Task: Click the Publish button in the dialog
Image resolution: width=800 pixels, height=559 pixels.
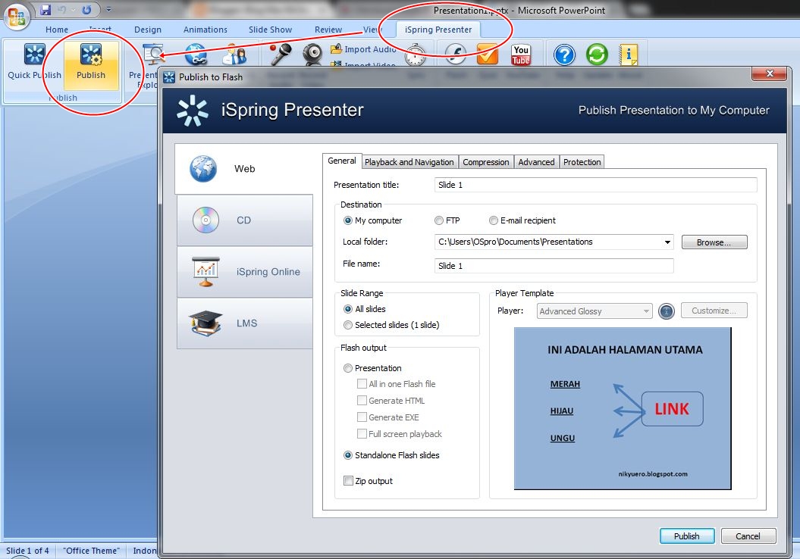Action: click(686, 536)
